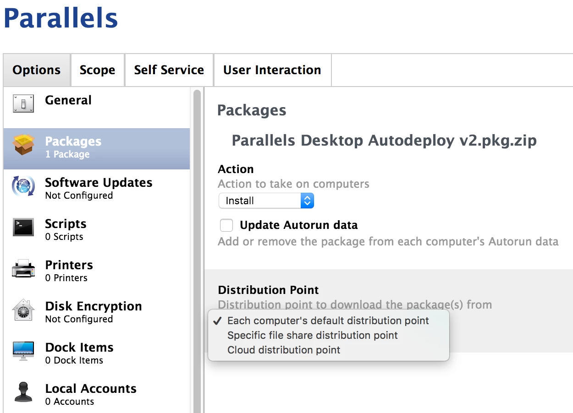Click the Parallels Desktop Autodeploy v2.pkg.zip title
This screenshot has width=573, height=413.
click(384, 140)
